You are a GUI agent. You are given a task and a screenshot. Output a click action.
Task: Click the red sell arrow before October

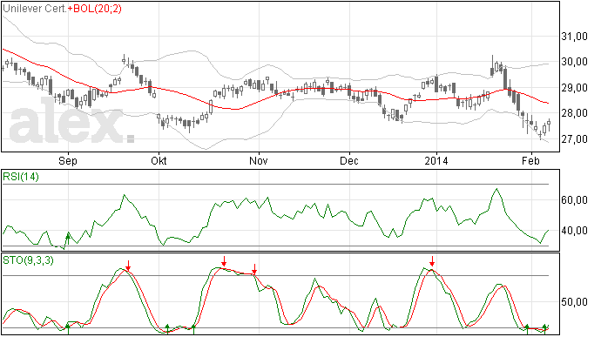coord(128,266)
